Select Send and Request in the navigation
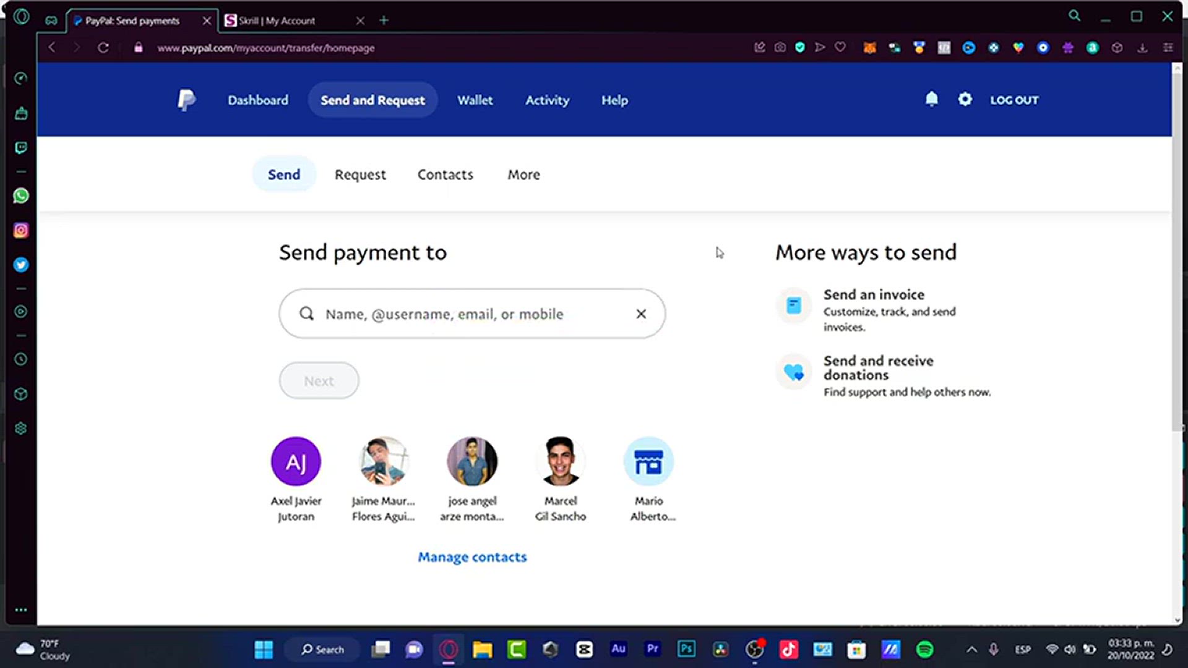1188x668 pixels. [x=372, y=100]
